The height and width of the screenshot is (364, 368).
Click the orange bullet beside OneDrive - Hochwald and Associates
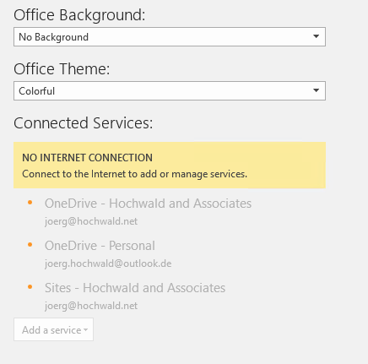coord(30,203)
